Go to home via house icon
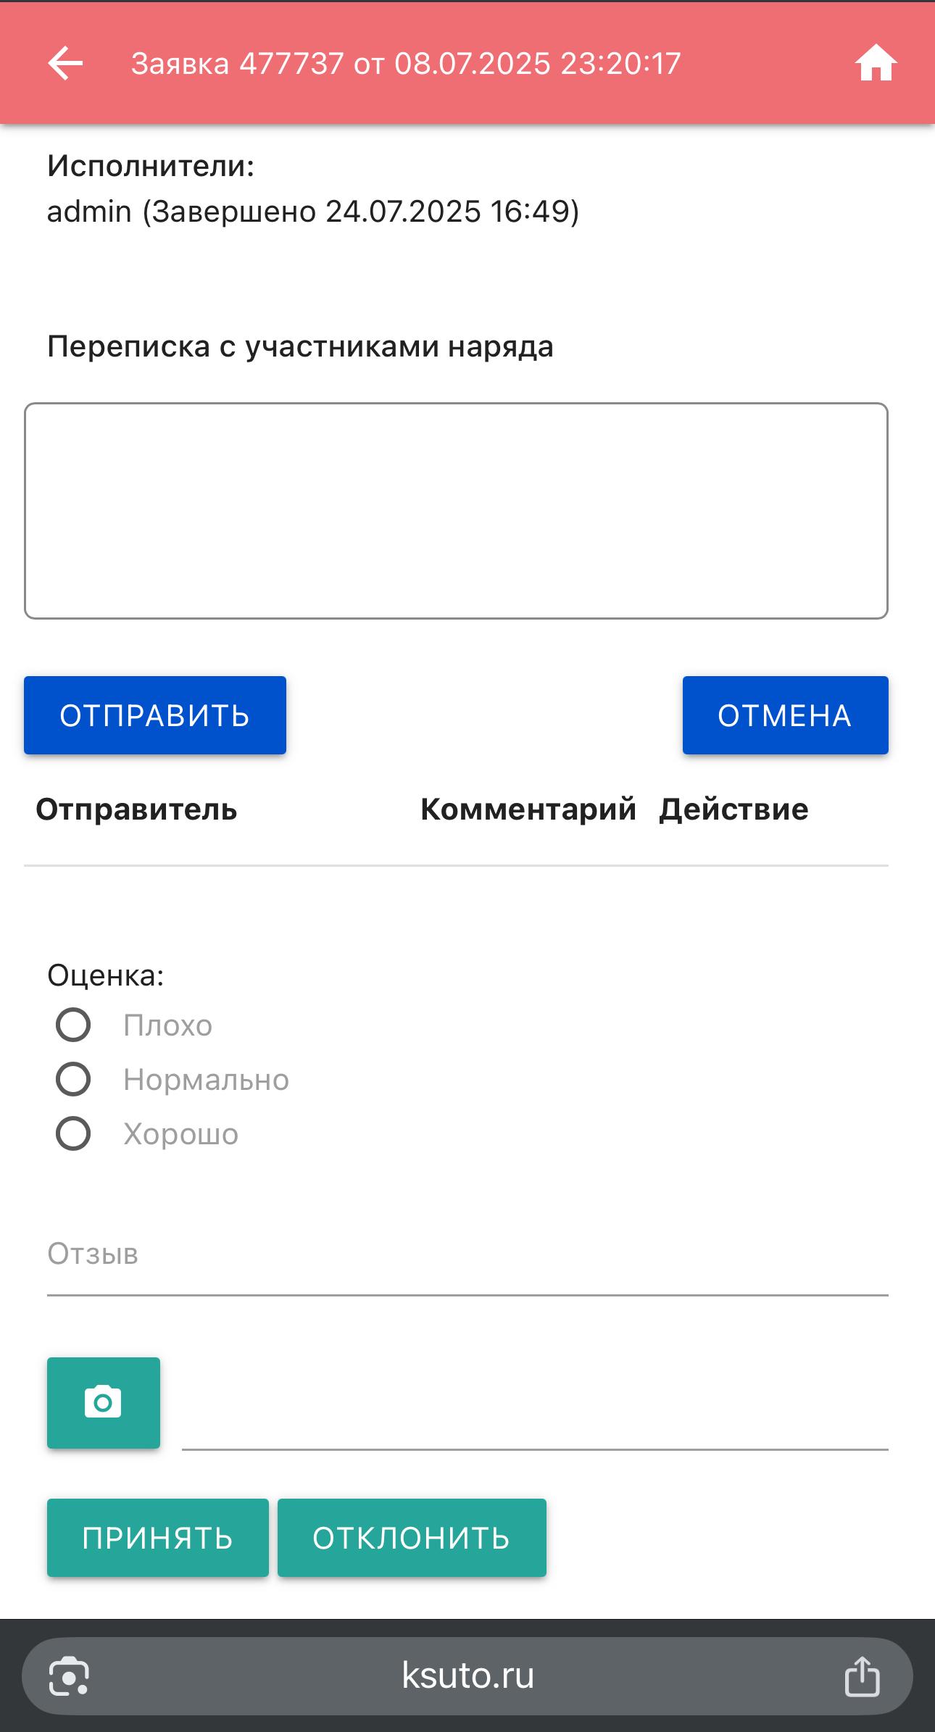This screenshot has width=935, height=1732. [876, 64]
